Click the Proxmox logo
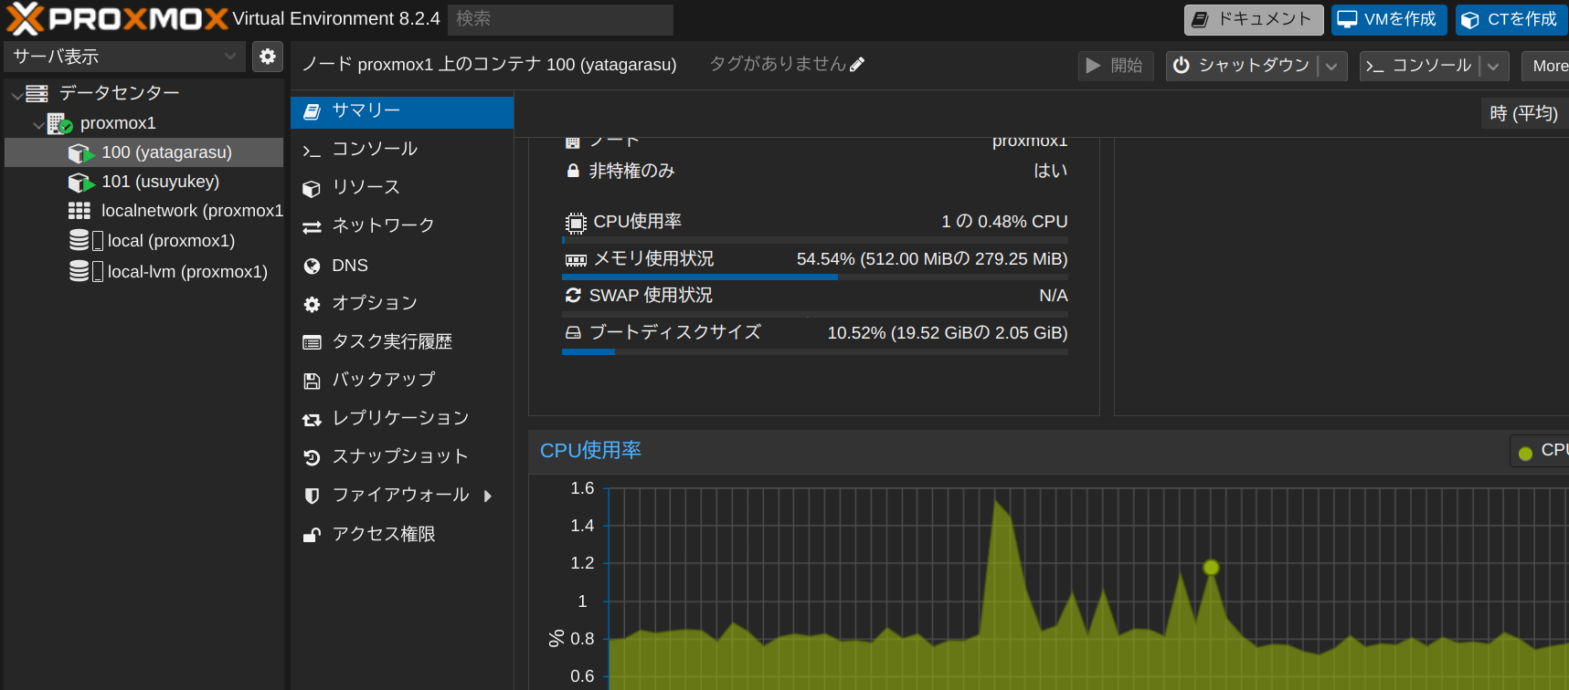 117,18
